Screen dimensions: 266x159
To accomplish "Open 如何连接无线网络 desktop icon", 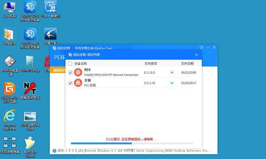I will pyautogui.click(x=30, y=121).
